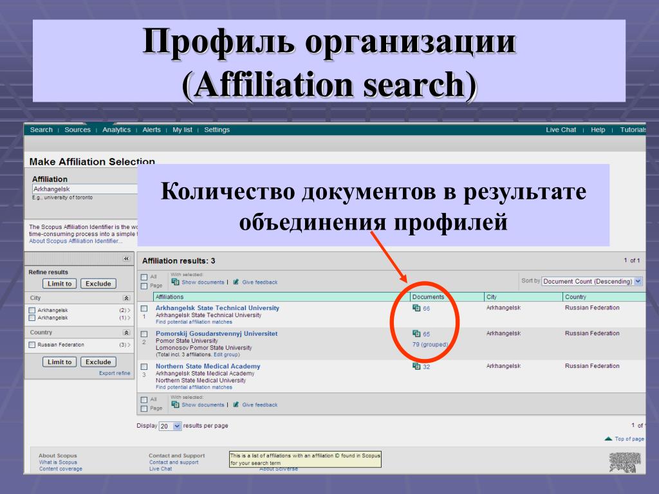Open the Settings menu item

217,130
